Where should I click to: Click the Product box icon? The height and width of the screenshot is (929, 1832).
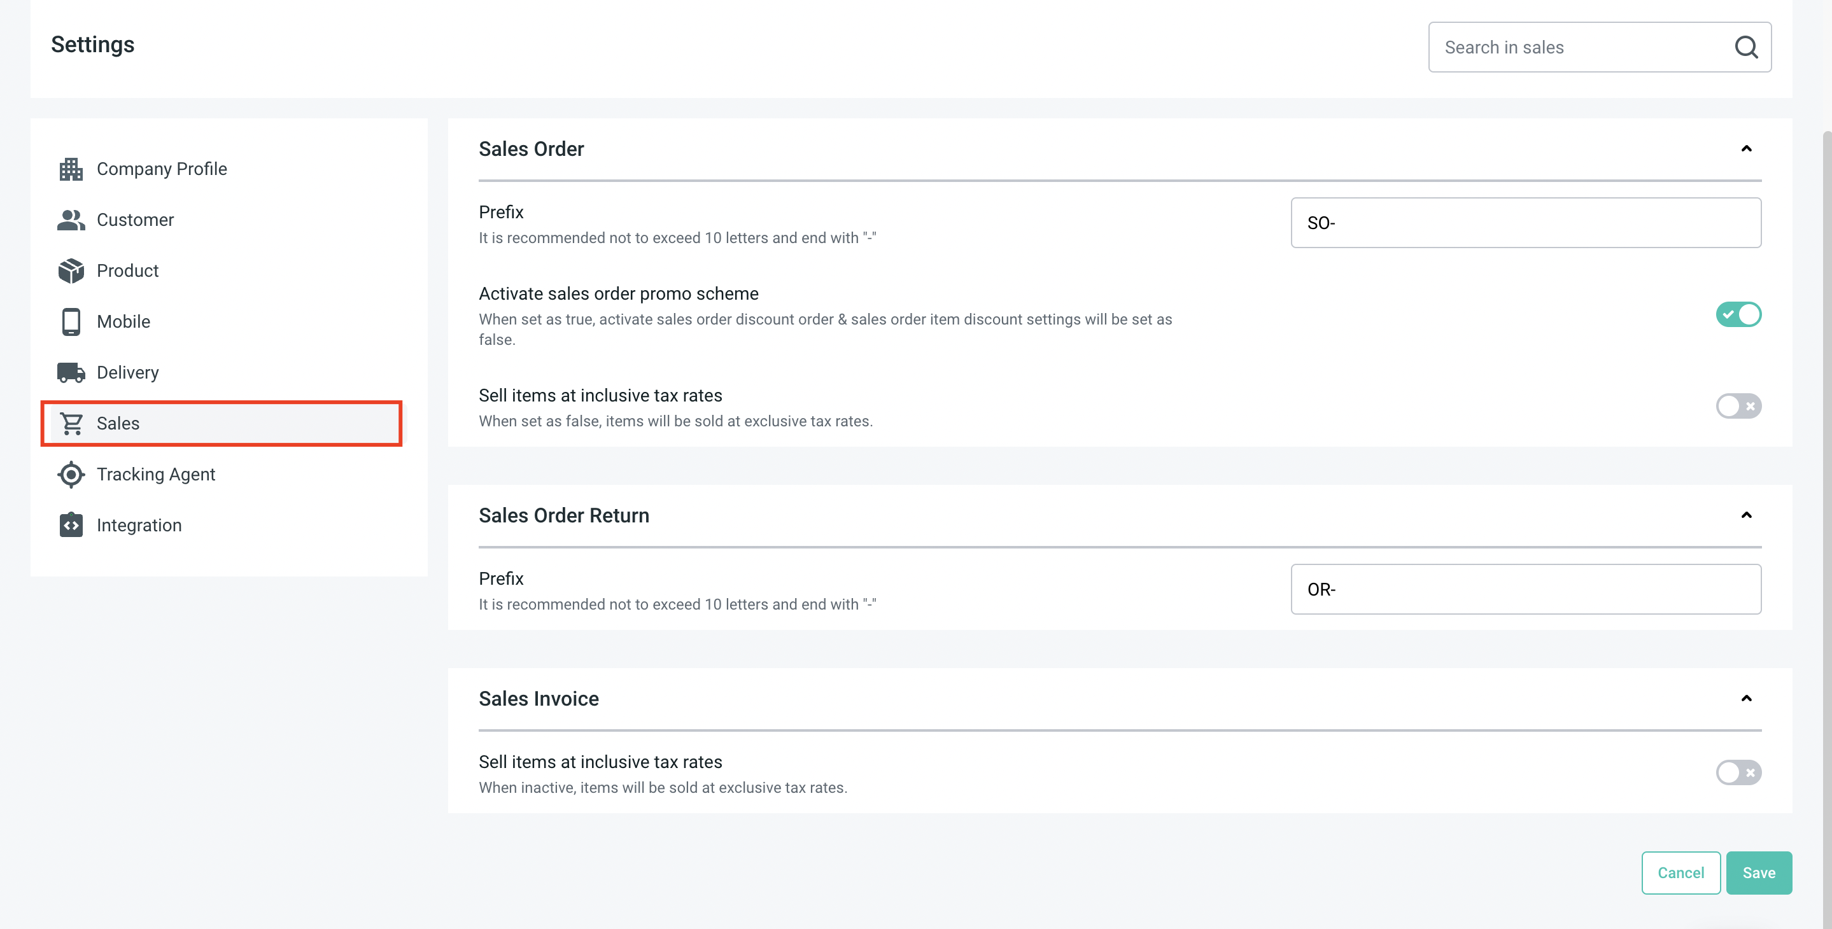(x=71, y=271)
